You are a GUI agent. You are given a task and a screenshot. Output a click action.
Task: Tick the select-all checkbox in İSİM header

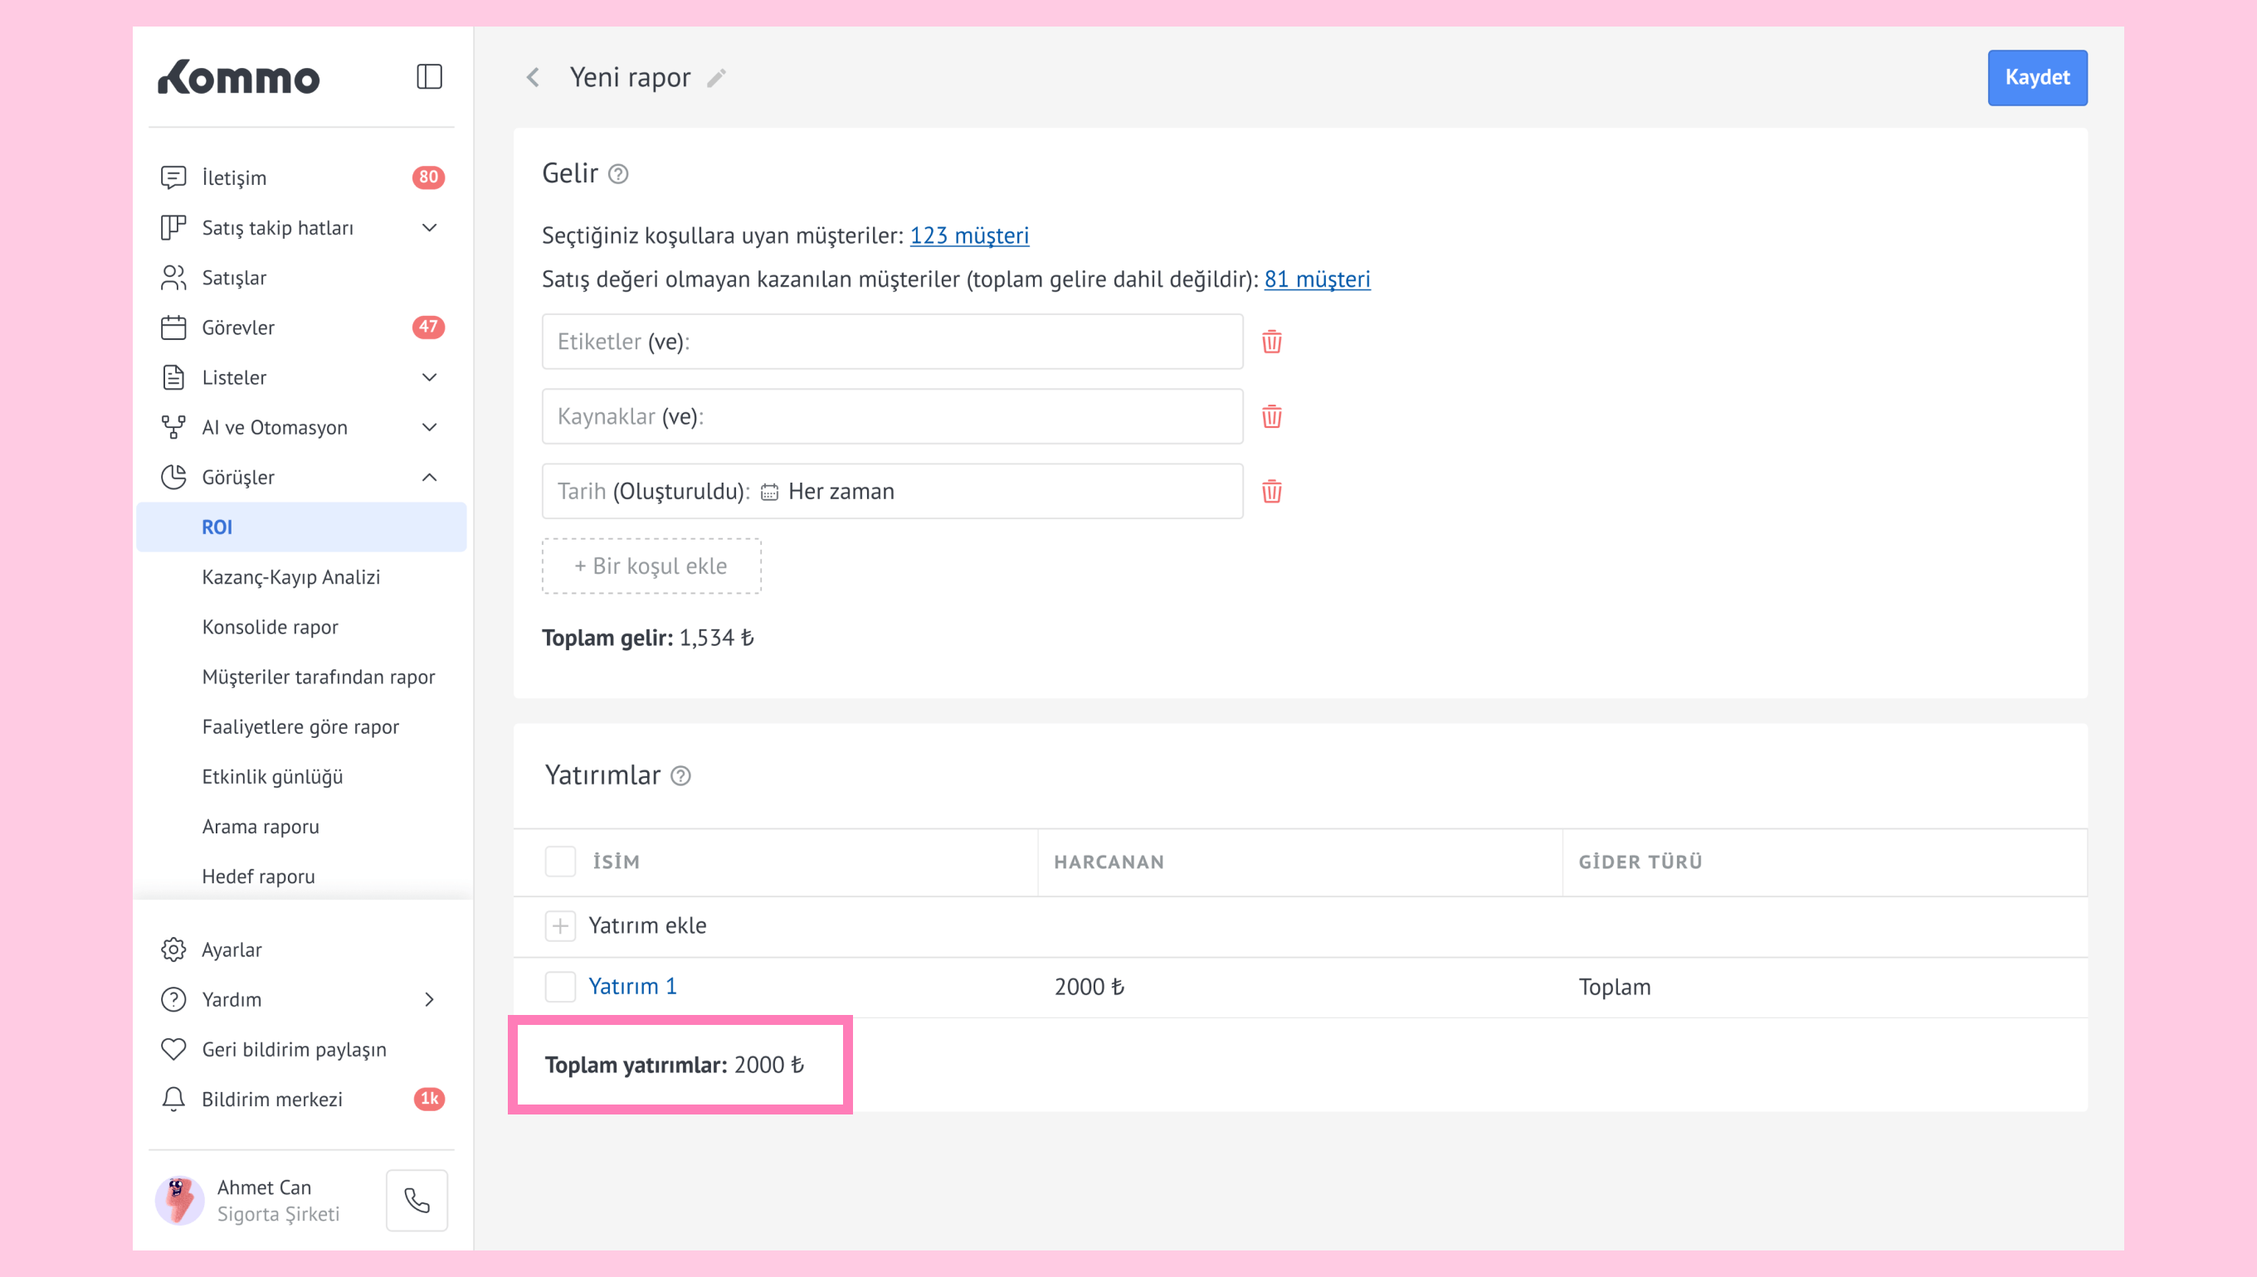560,862
